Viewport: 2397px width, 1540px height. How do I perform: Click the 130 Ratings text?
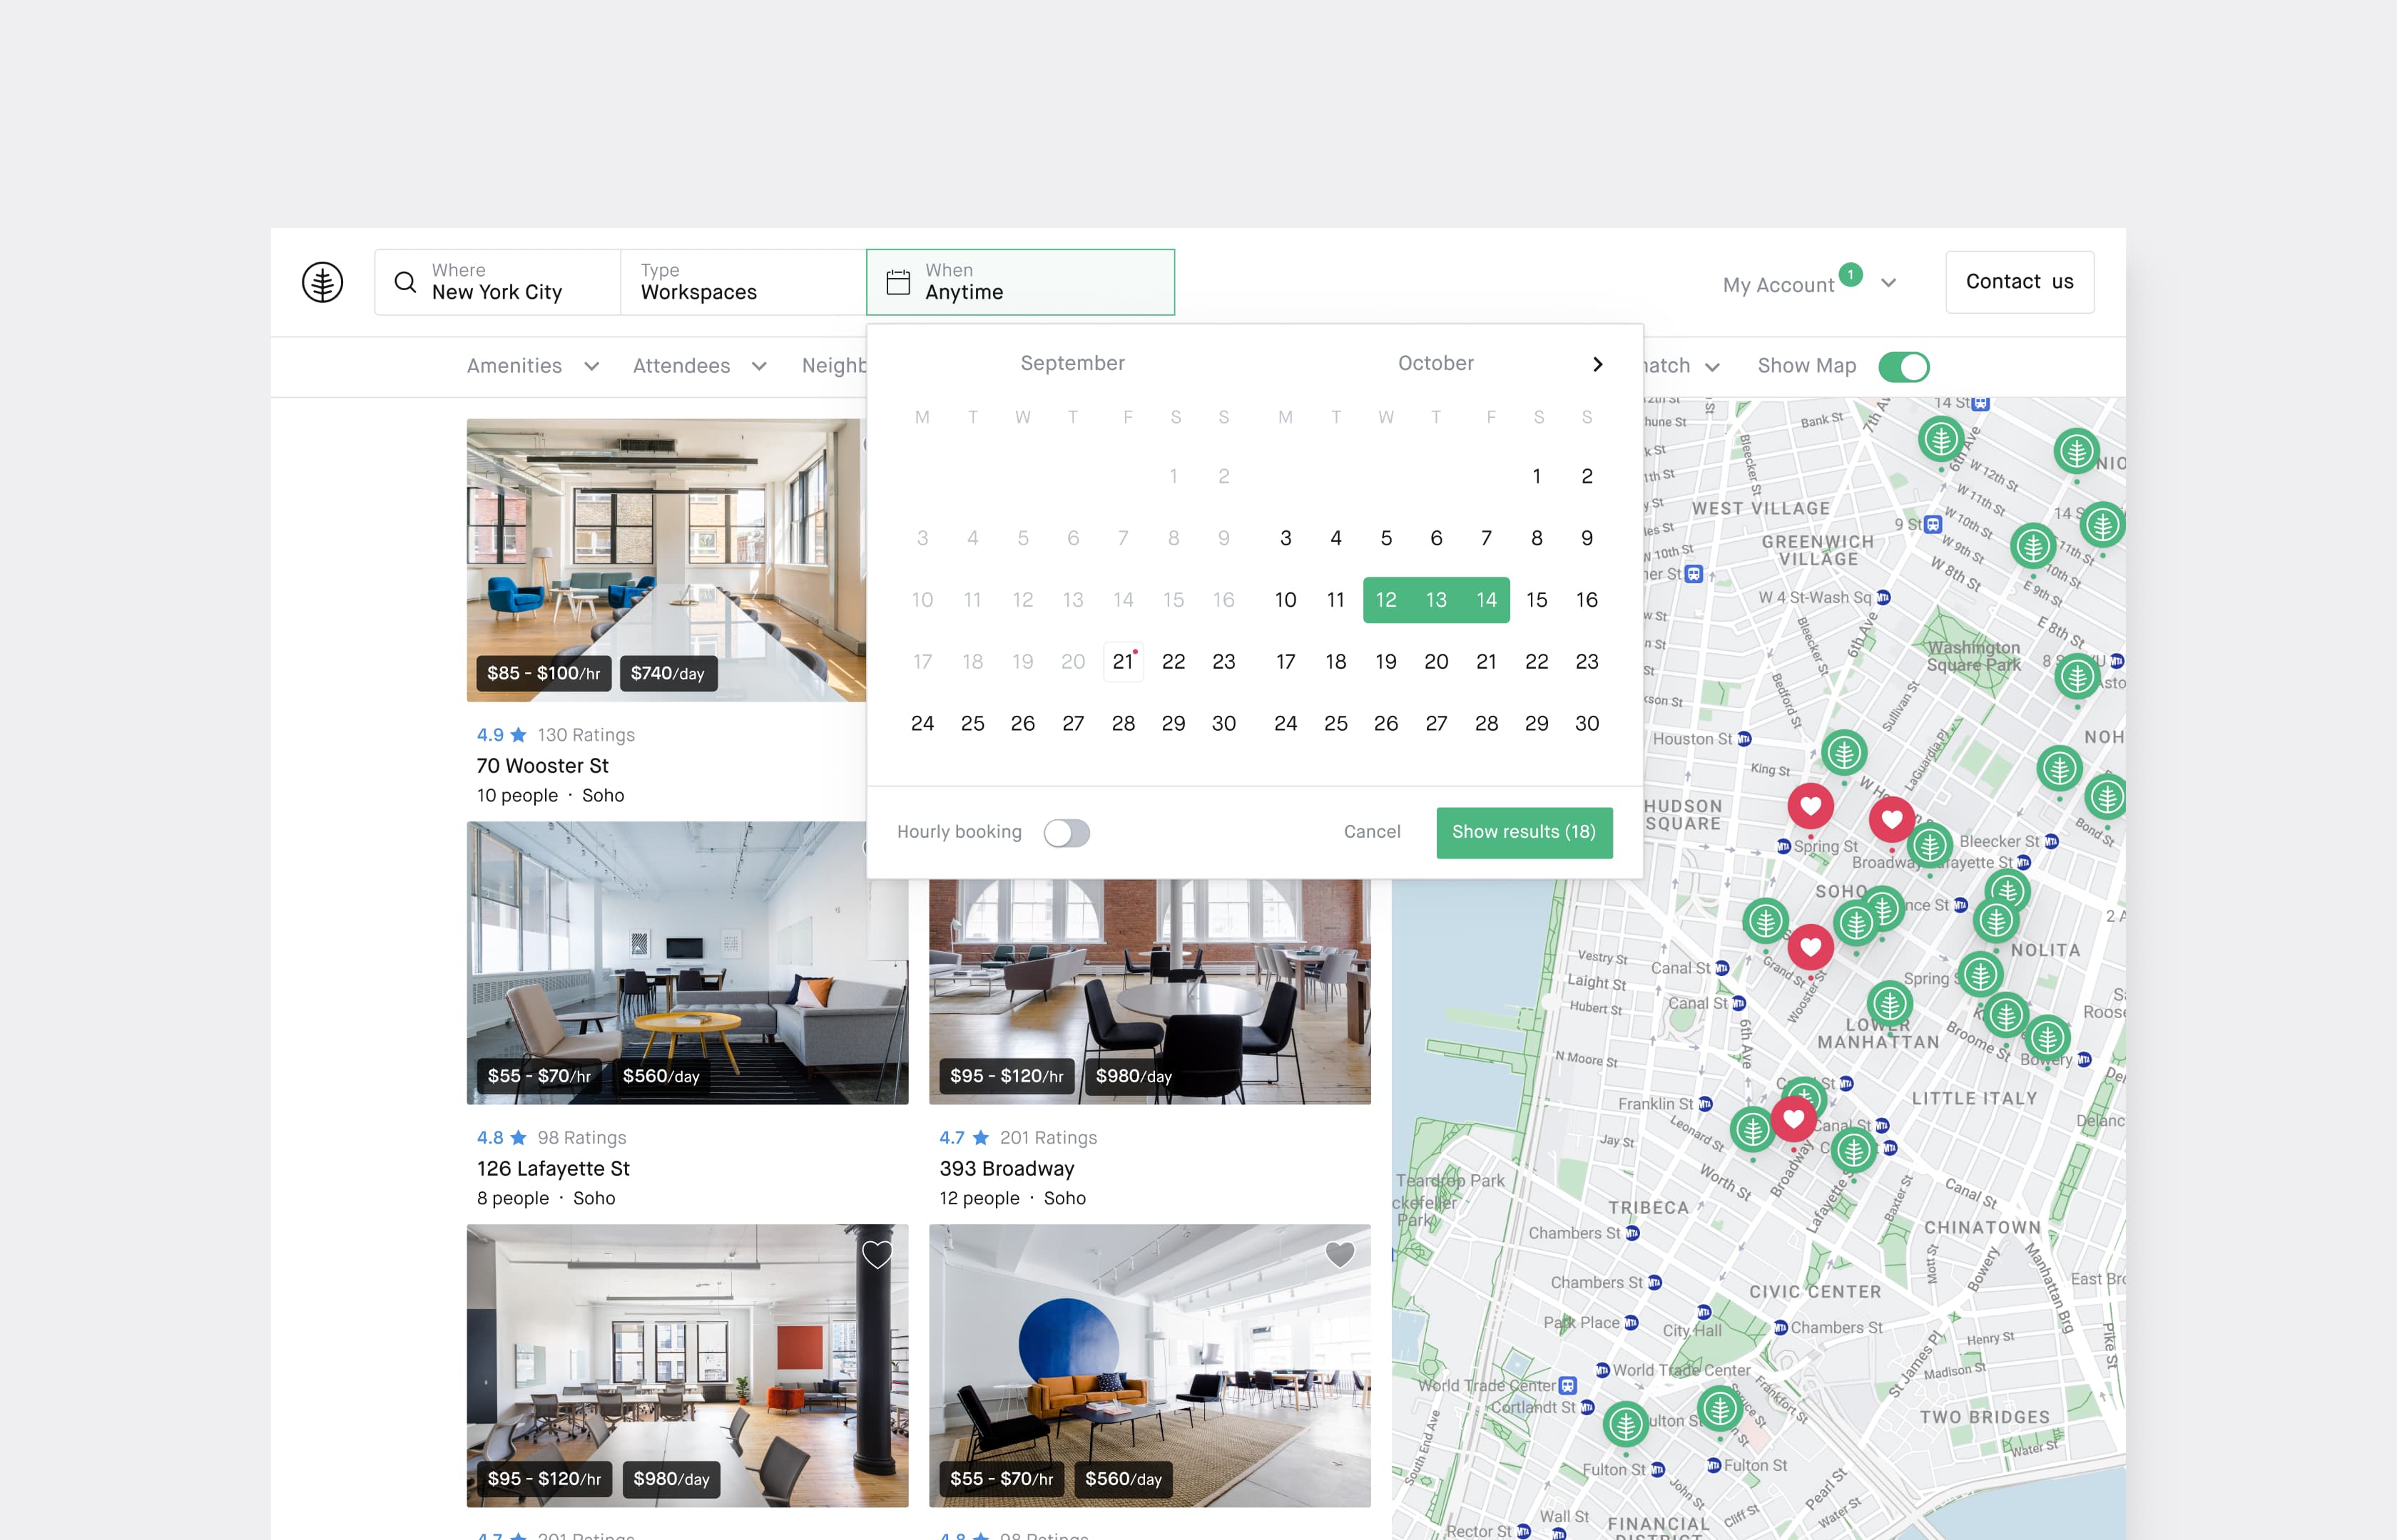585,735
